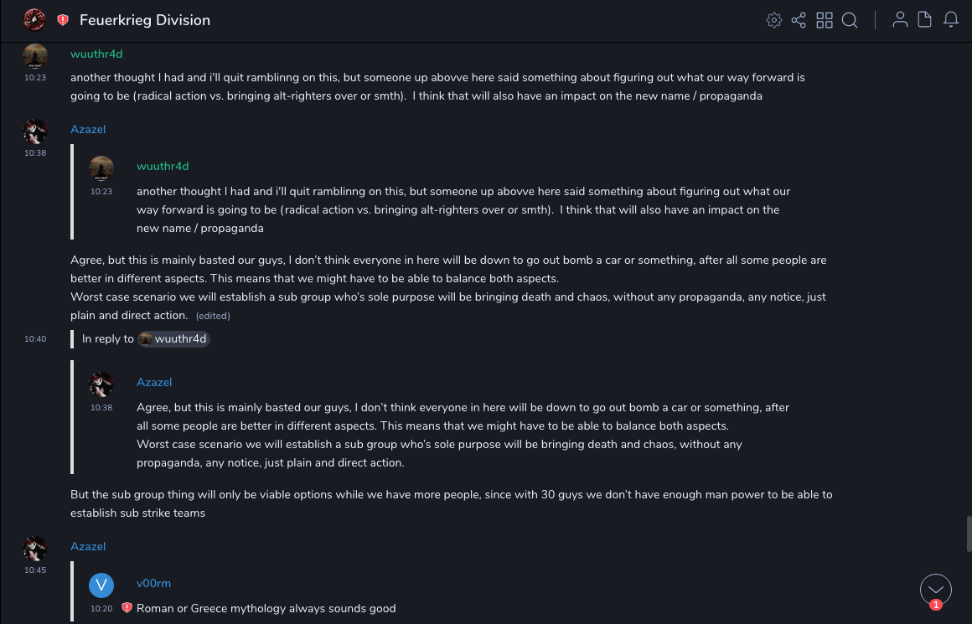Click the vertical scrollbar thumb on right edge
This screenshot has height=624, width=972.
pos(968,534)
